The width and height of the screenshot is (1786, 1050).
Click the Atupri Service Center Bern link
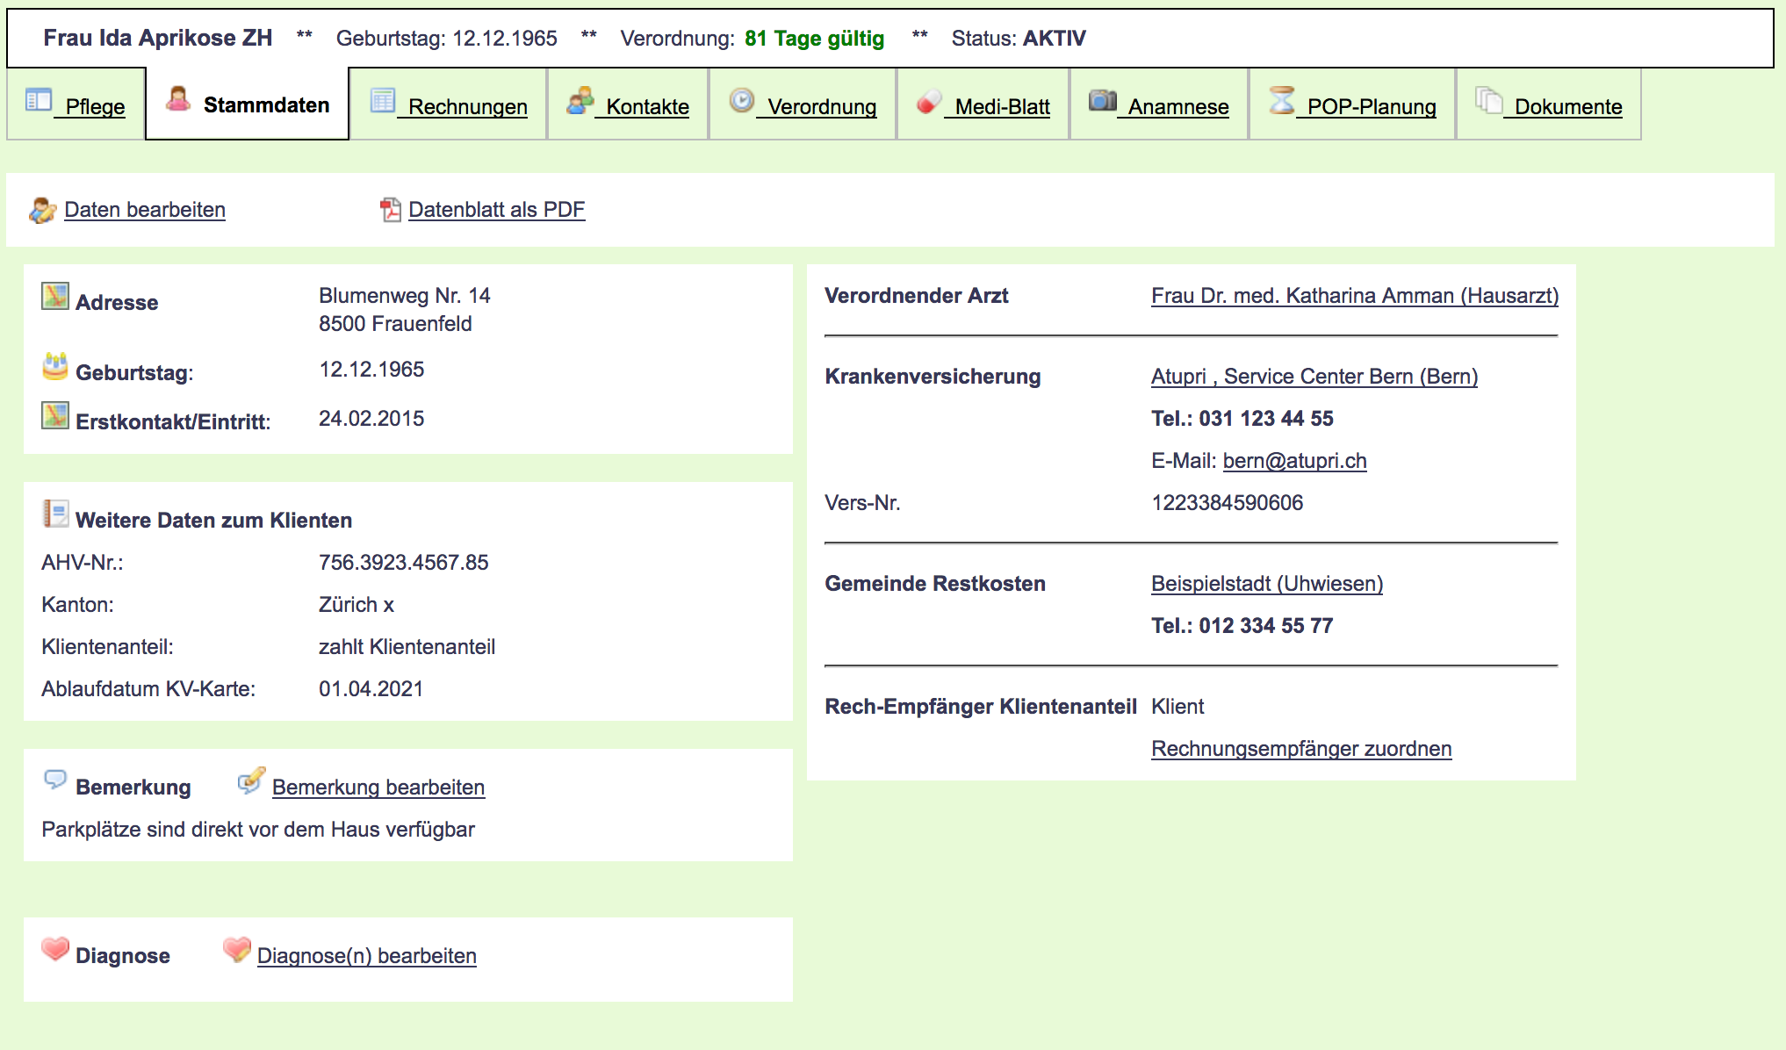click(x=1314, y=377)
